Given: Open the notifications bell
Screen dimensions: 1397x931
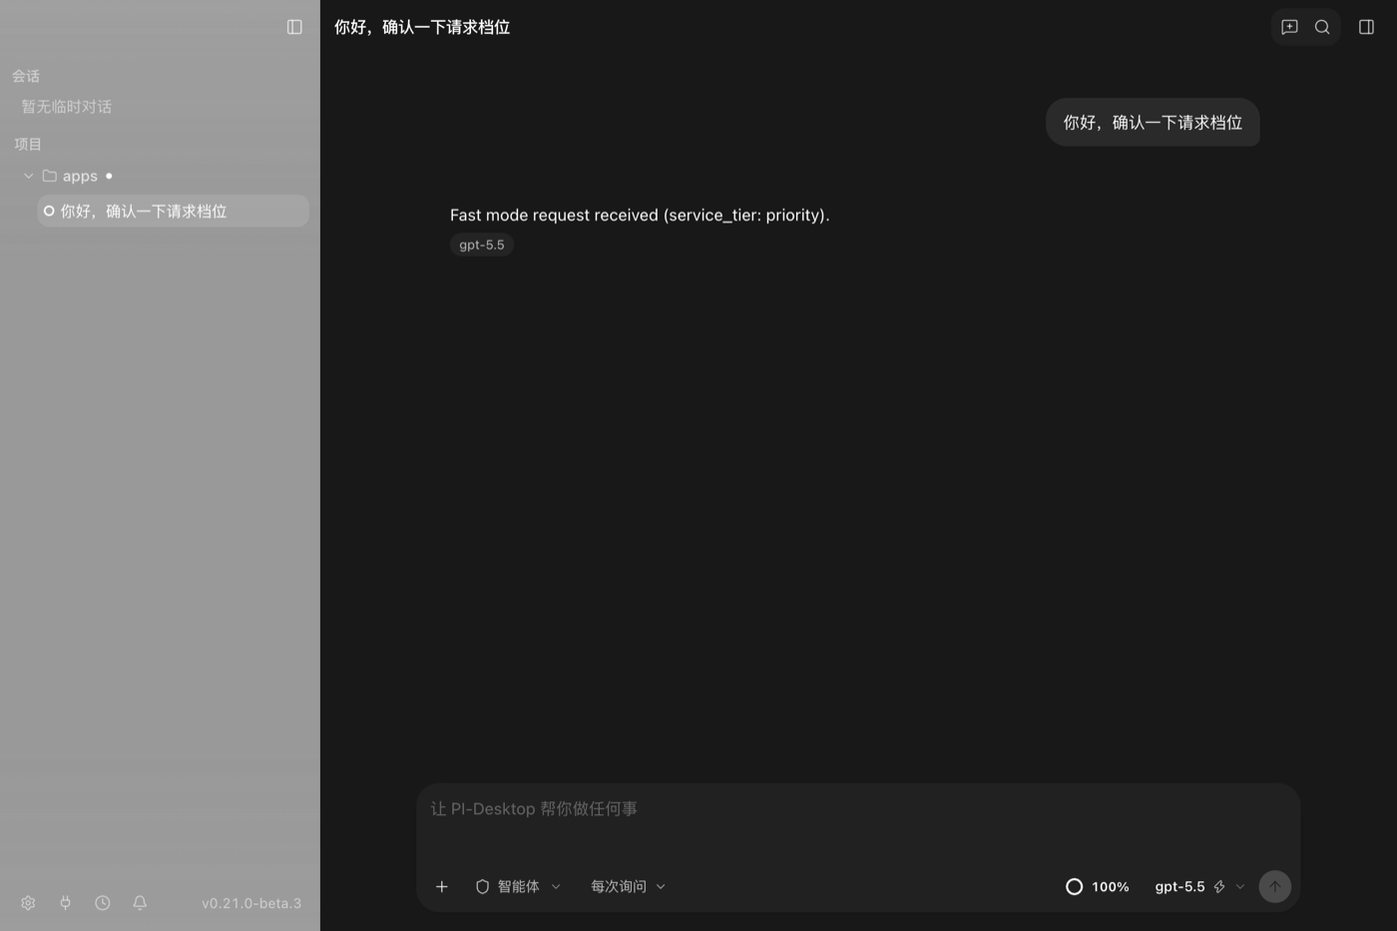Looking at the screenshot, I should pos(140,903).
